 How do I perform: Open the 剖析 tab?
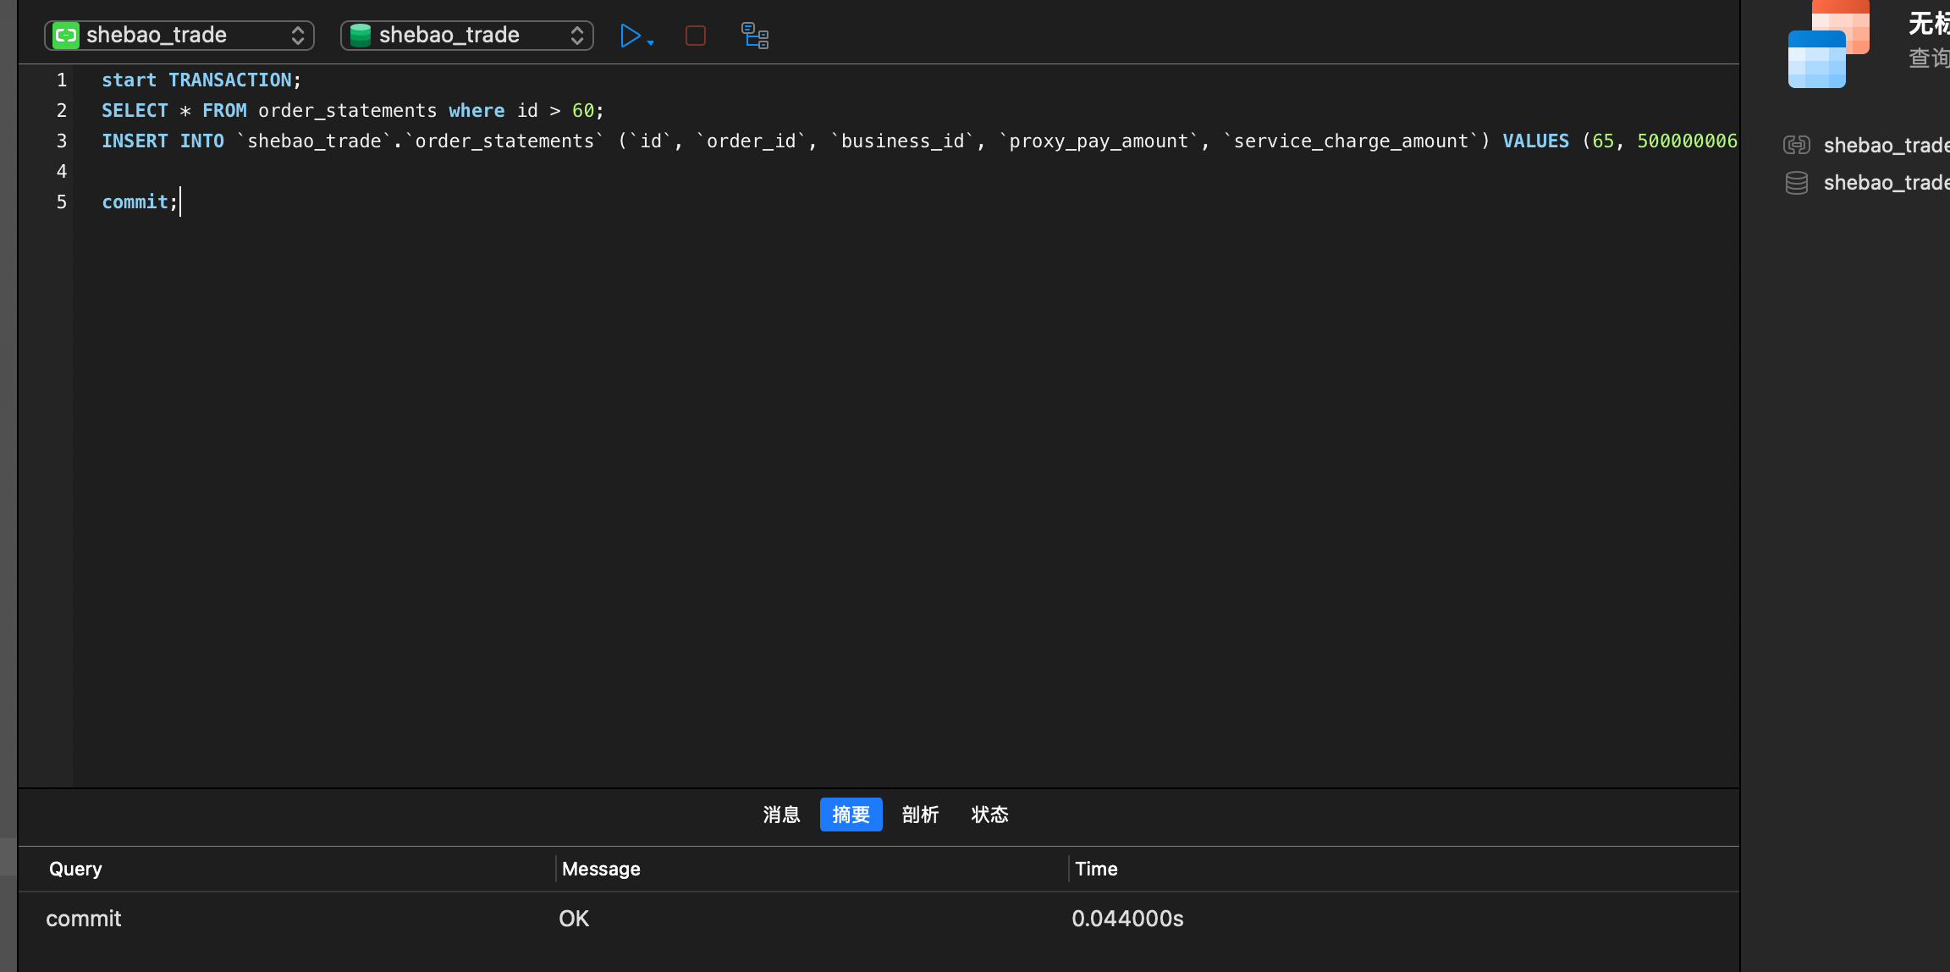click(920, 815)
